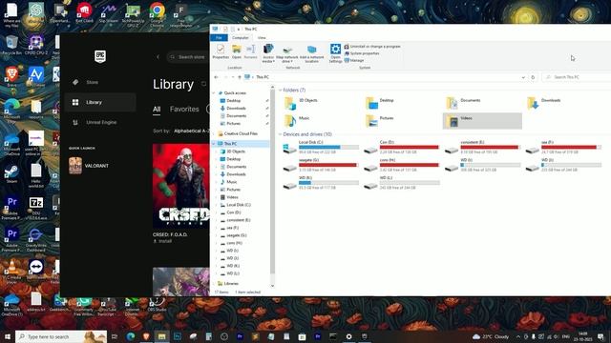The width and height of the screenshot is (611, 343).
Task: Open the address bar history dropdown arrow
Action: click(523, 77)
